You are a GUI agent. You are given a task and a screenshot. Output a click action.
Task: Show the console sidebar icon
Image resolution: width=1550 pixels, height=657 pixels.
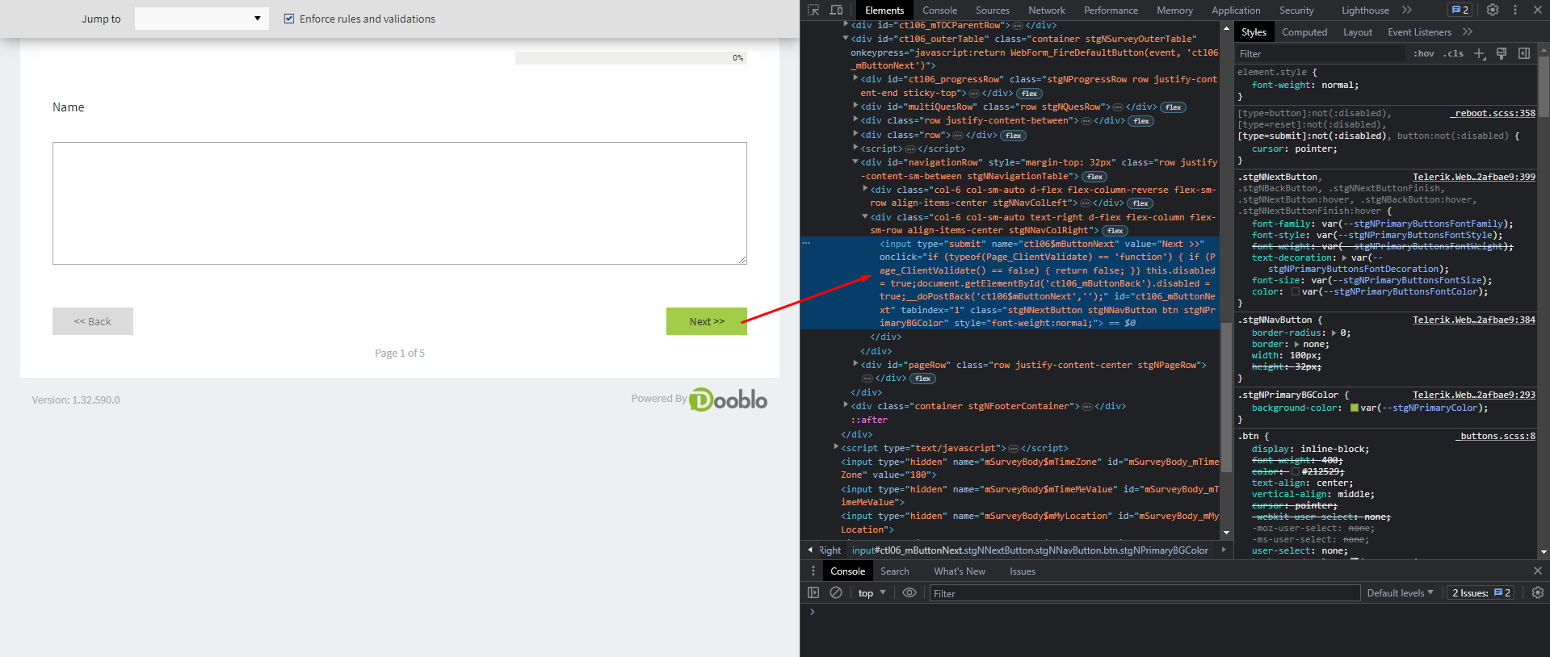tap(813, 592)
